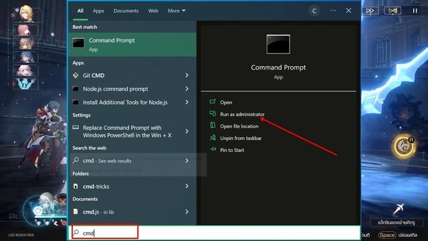Switch to the All search tab
The image size is (428, 241).
pyautogui.click(x=80, y=11)
